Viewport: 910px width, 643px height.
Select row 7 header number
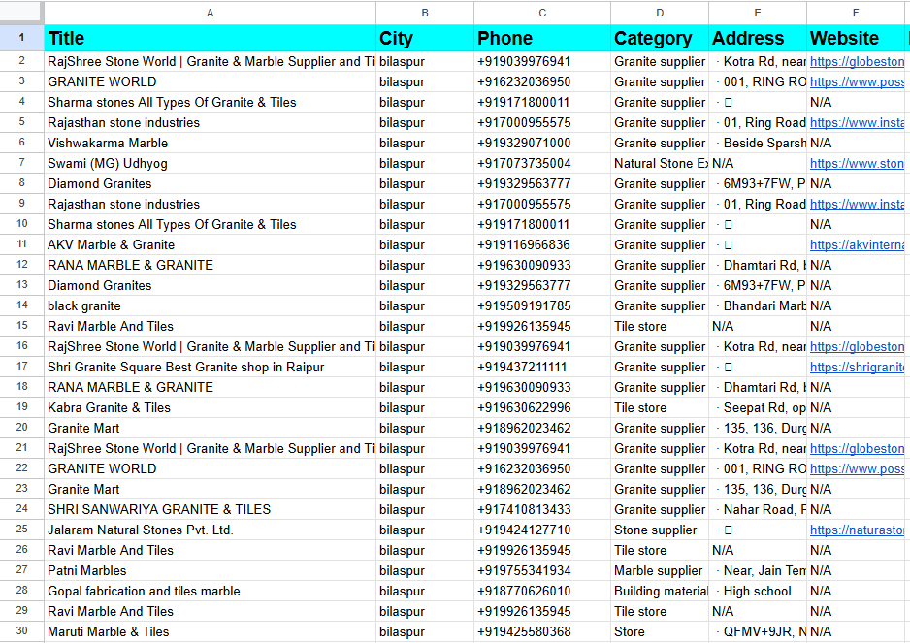tap(21, 163)
